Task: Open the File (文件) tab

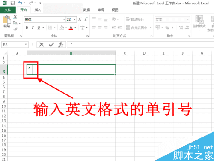Action: [x=8, y=10]
